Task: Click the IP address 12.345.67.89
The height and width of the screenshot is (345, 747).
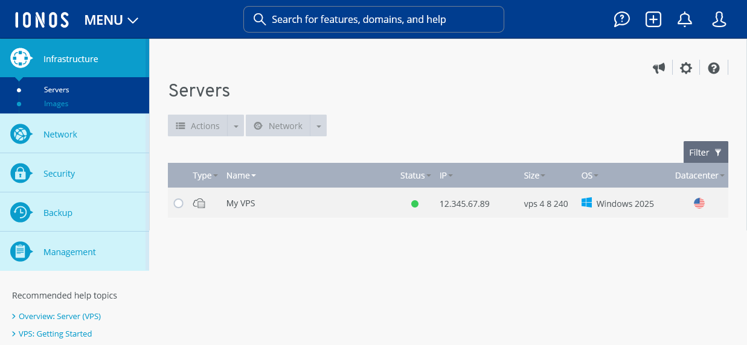Action: (x=464, y=204)
